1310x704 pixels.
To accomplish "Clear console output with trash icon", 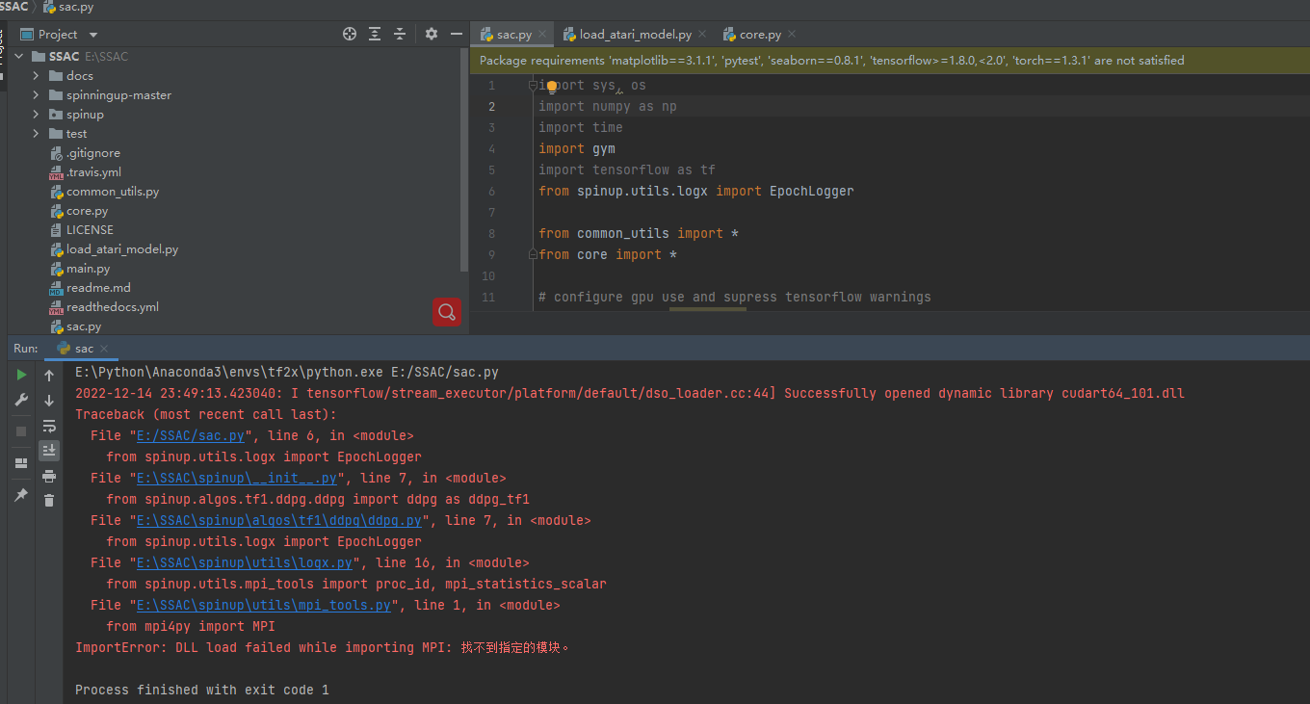I will tap(49, 501).
